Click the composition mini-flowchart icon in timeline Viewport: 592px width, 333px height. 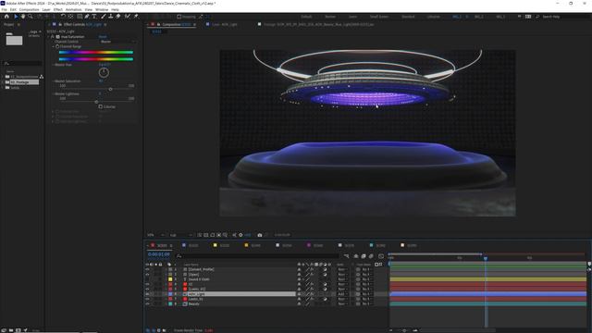pyautogui.click(x=346, y=256)
